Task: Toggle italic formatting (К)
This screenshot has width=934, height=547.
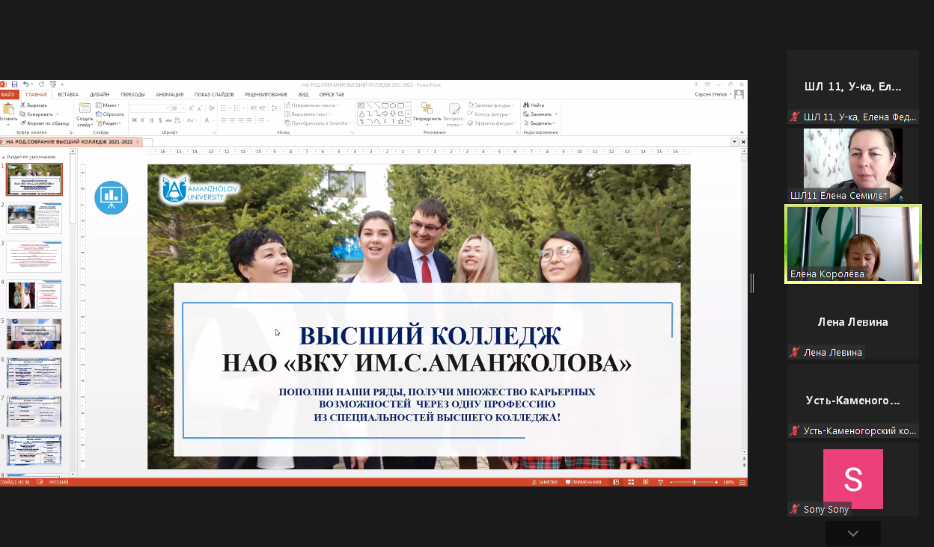Action: [142, 120]
